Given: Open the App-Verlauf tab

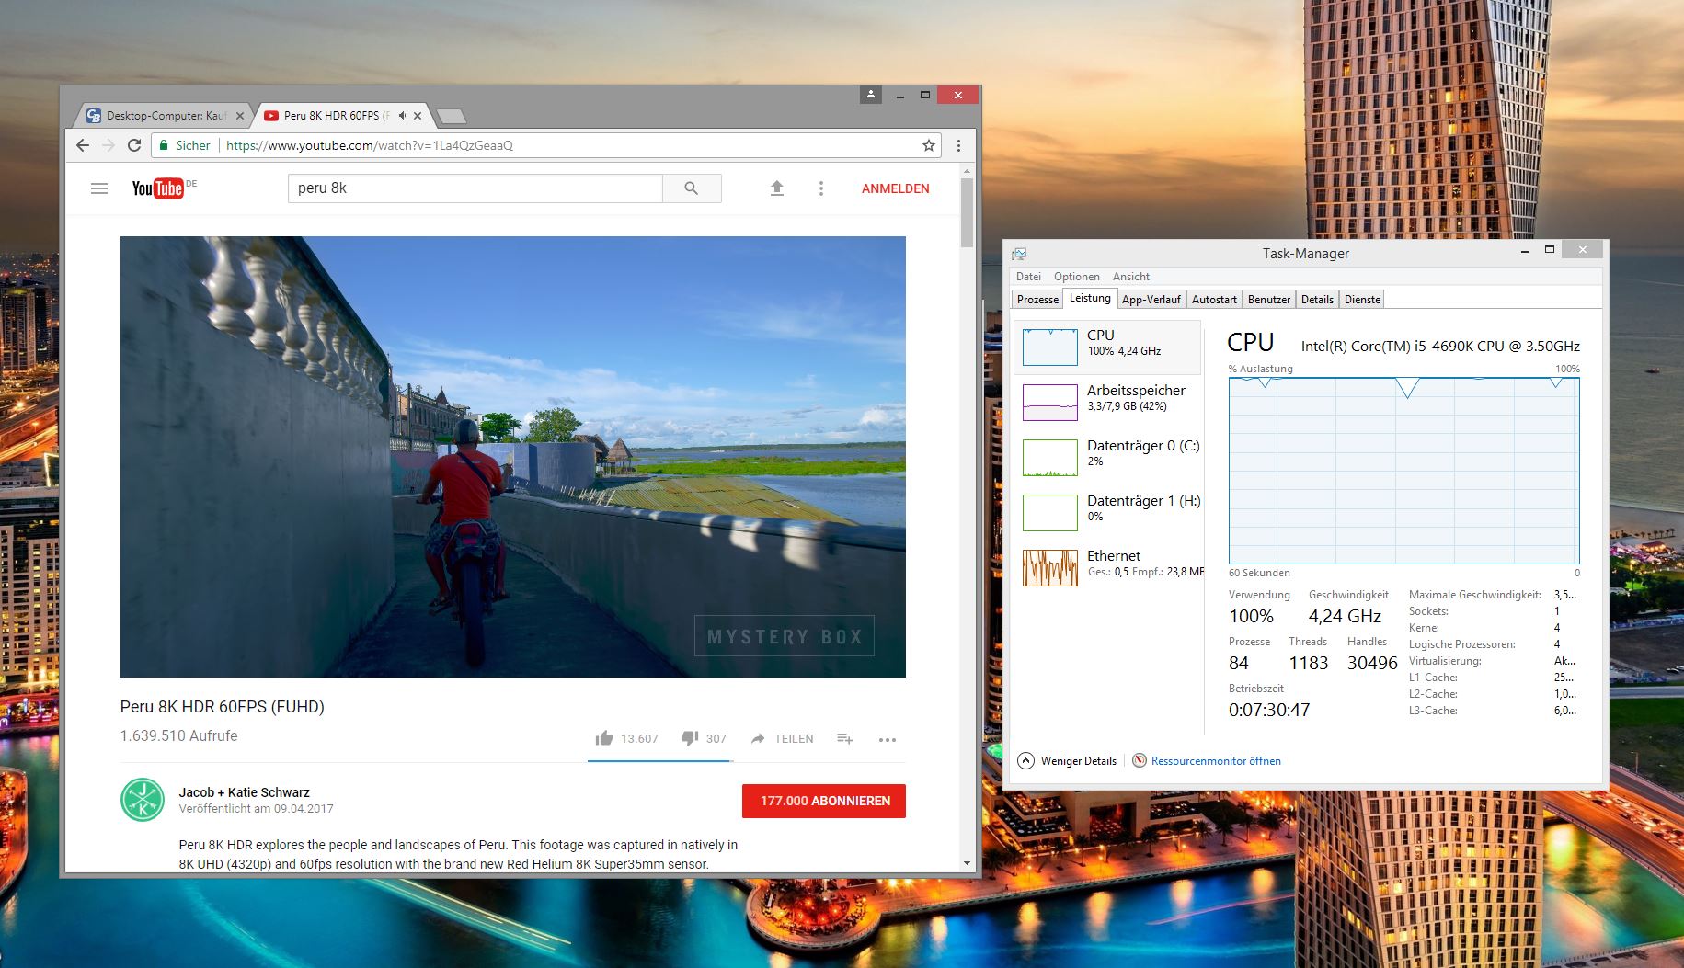Looking at the screenshot, I should point(1151,300).
